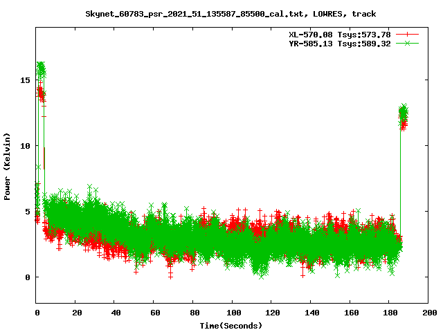This screenshot has height=332, width=443.
Task: Select the YR-585.13 Tsys:589.32 legend entry
Action: [340, 44]
